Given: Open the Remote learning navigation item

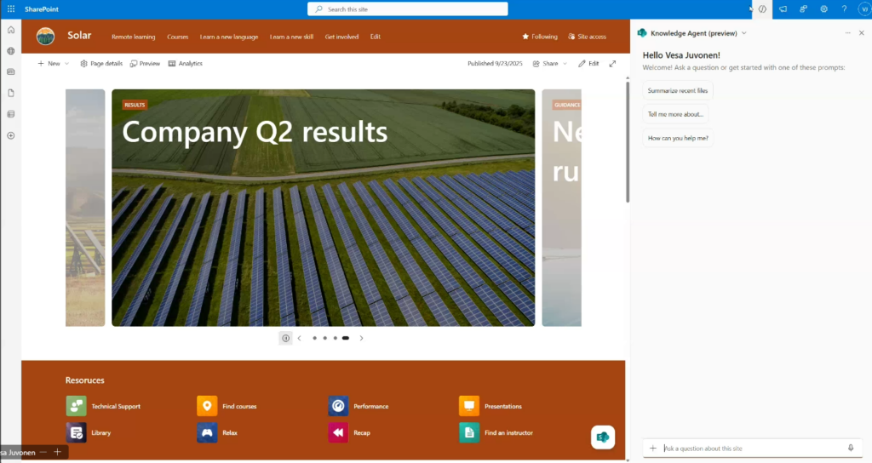Looking at the screenshot, I should tap(133, 37).
